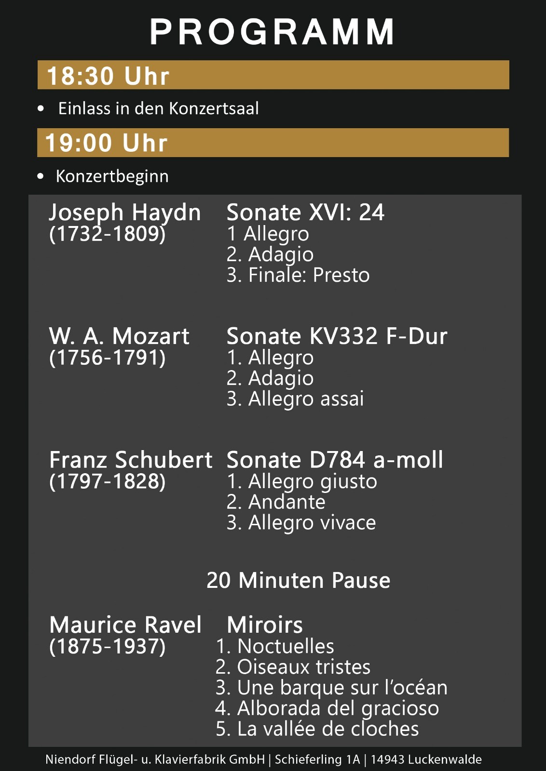Click the PROGRAMM title heading
This screenshot has height=771, width=546.
tap(273, 32)
